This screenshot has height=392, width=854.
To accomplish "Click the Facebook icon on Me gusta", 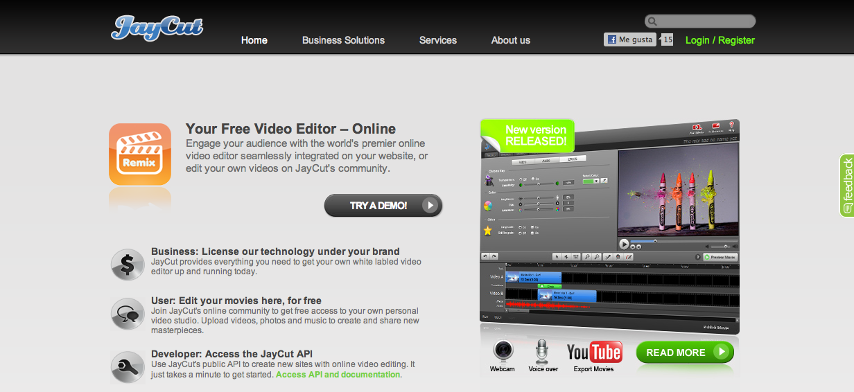I will [612, 39].
